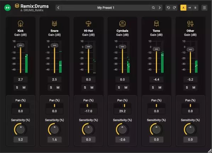Select the A comparison state
Image resolution: width=212 pixels, height=153 pixels.
tap(183, 8)
